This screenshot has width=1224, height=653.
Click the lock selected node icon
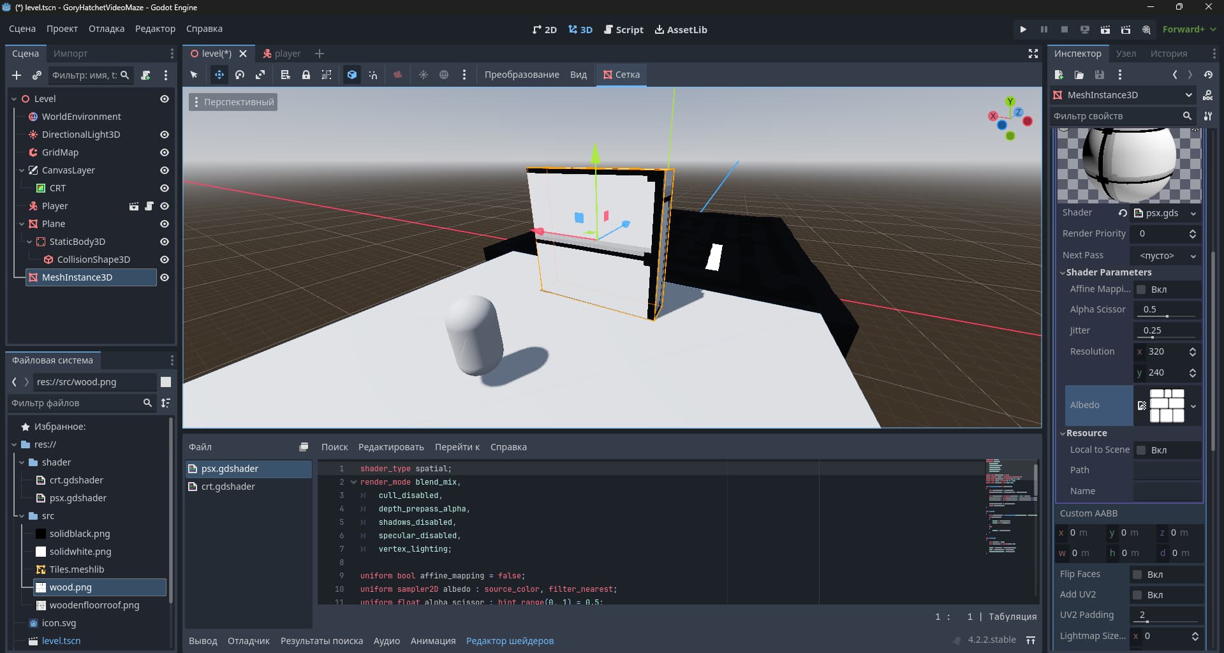[306, 75]
